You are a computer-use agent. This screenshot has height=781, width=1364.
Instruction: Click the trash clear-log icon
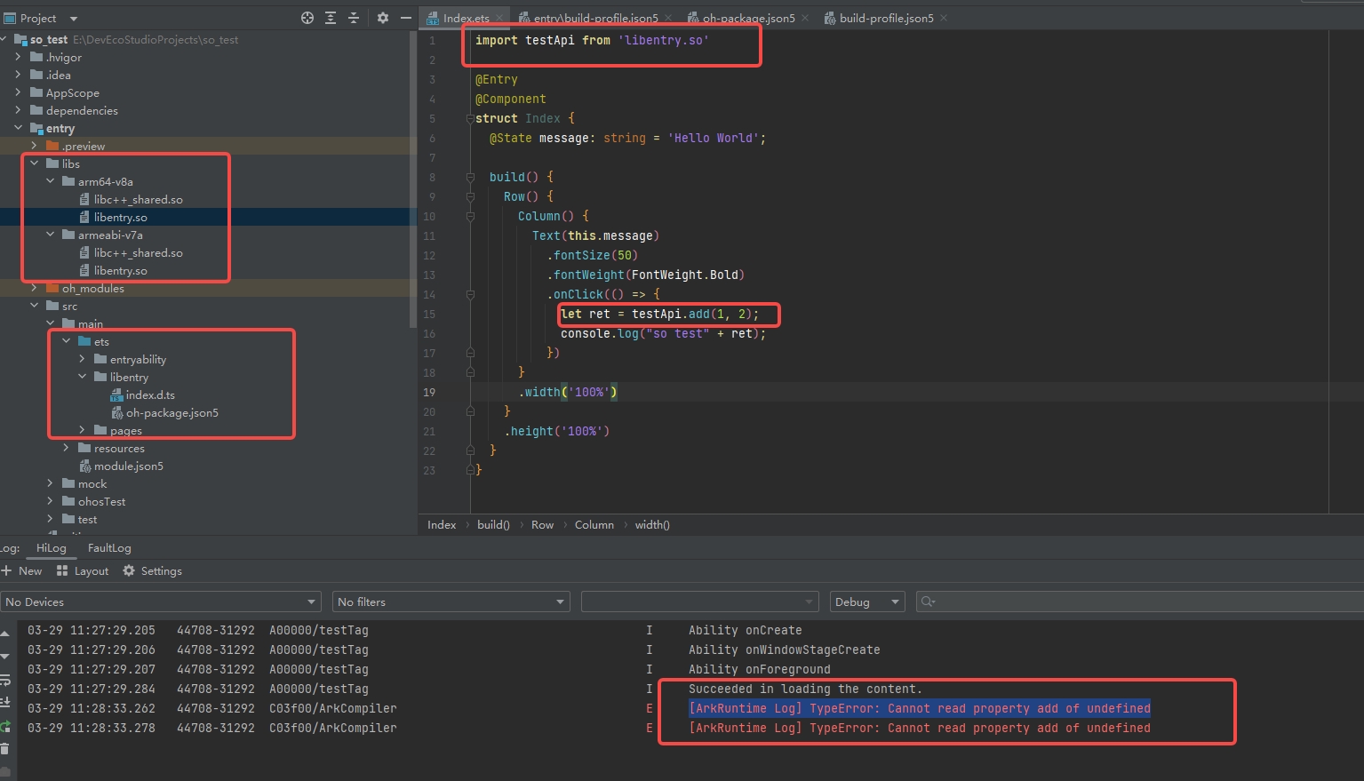pos(5,749)
